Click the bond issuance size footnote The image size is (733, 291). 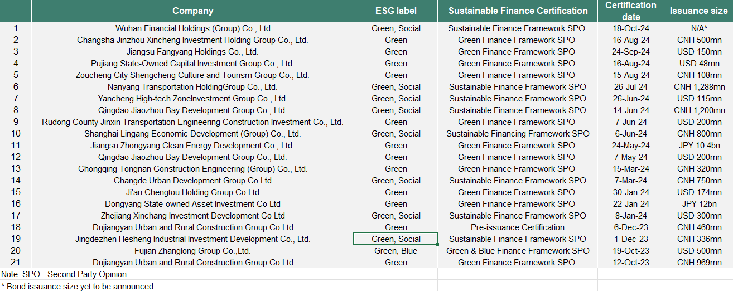[77, 286]
